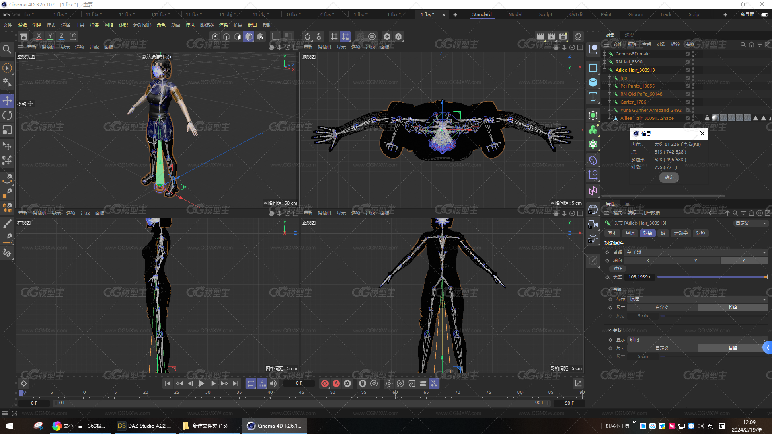
Task: Click the 长度 slider track
Action: 712,277
